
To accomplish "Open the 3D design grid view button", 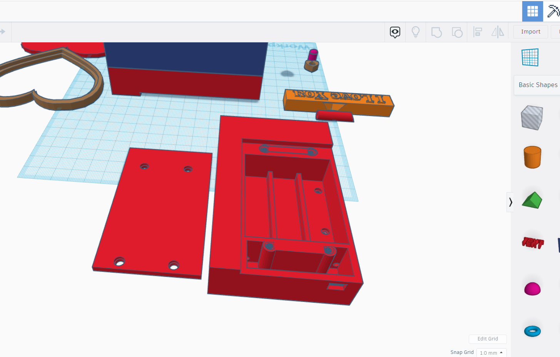I will pyautogui.click(x=532, y=11).
